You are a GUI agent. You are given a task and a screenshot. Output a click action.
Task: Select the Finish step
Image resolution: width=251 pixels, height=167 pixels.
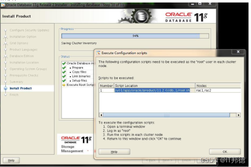click(x=14, y=95)
